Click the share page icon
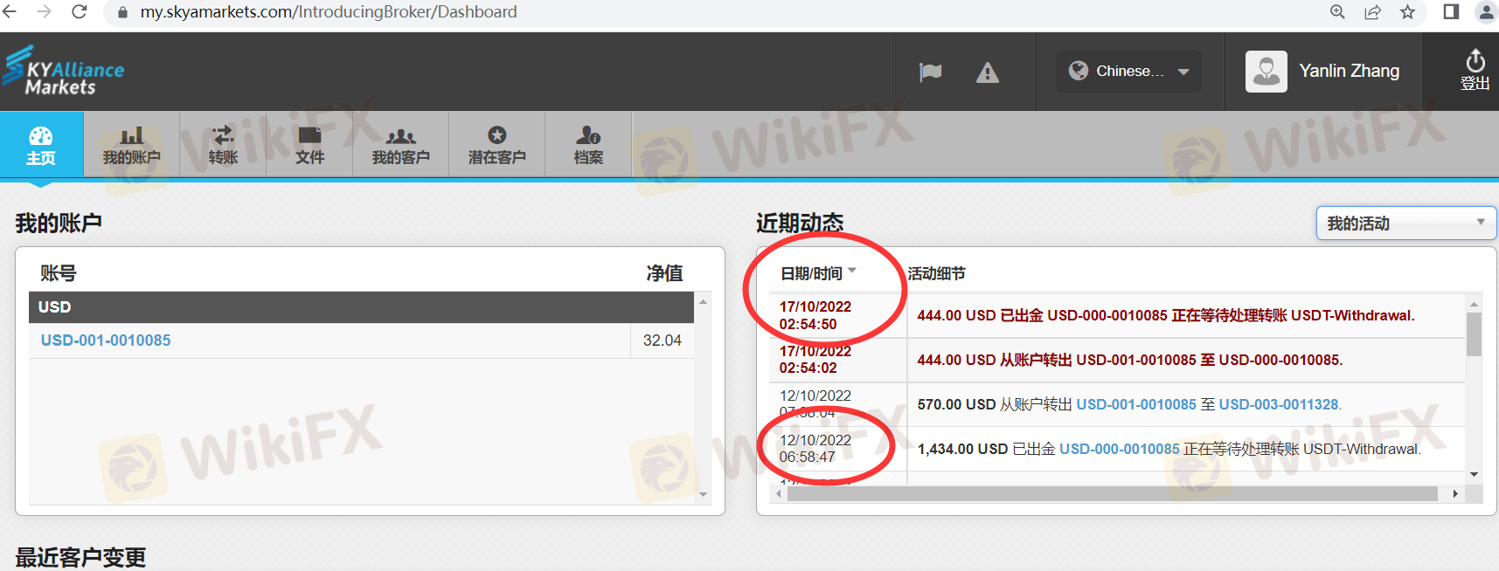Screen dimensions: 1499x571 tap(1372, 11)
